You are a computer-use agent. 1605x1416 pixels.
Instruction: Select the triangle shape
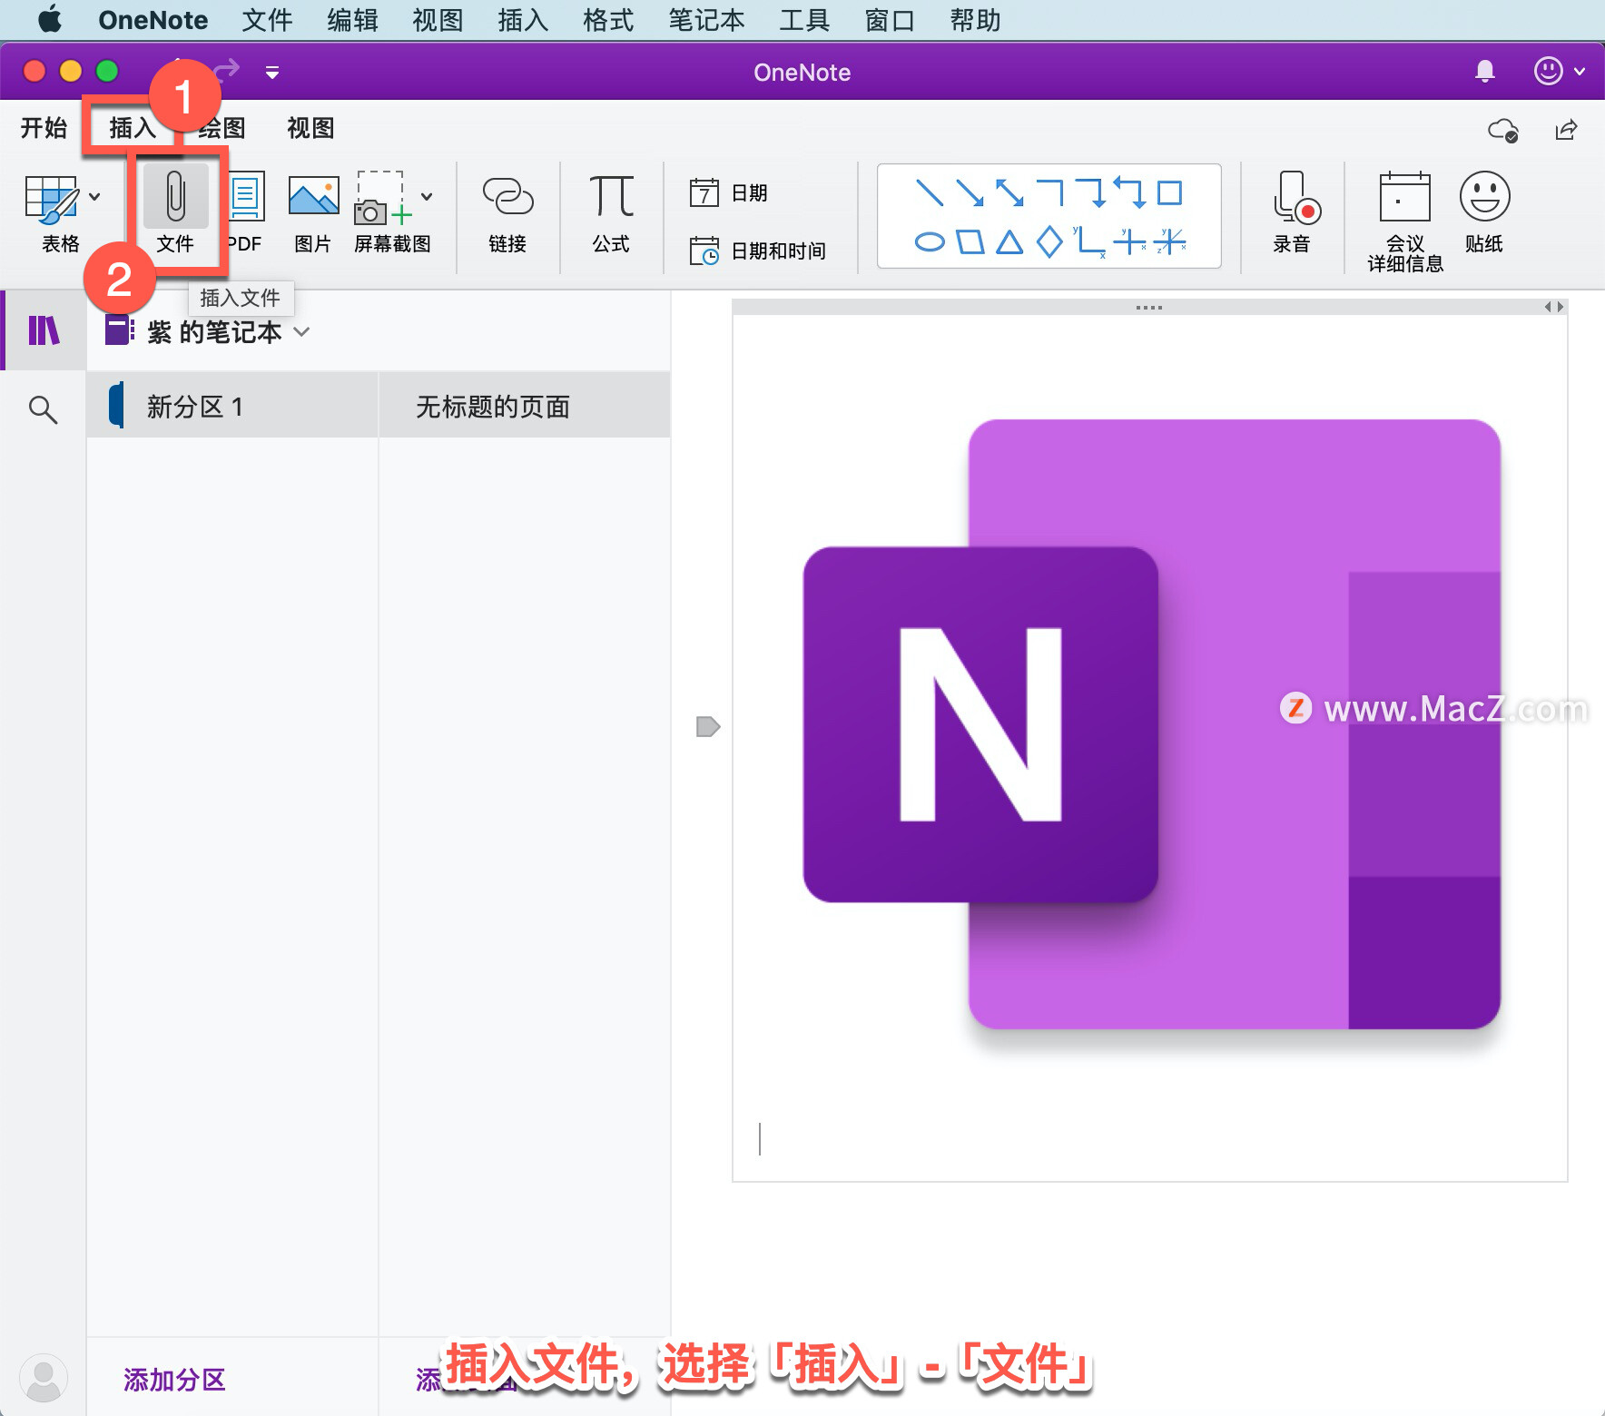pyautogui.click(x=1009, y=241)
